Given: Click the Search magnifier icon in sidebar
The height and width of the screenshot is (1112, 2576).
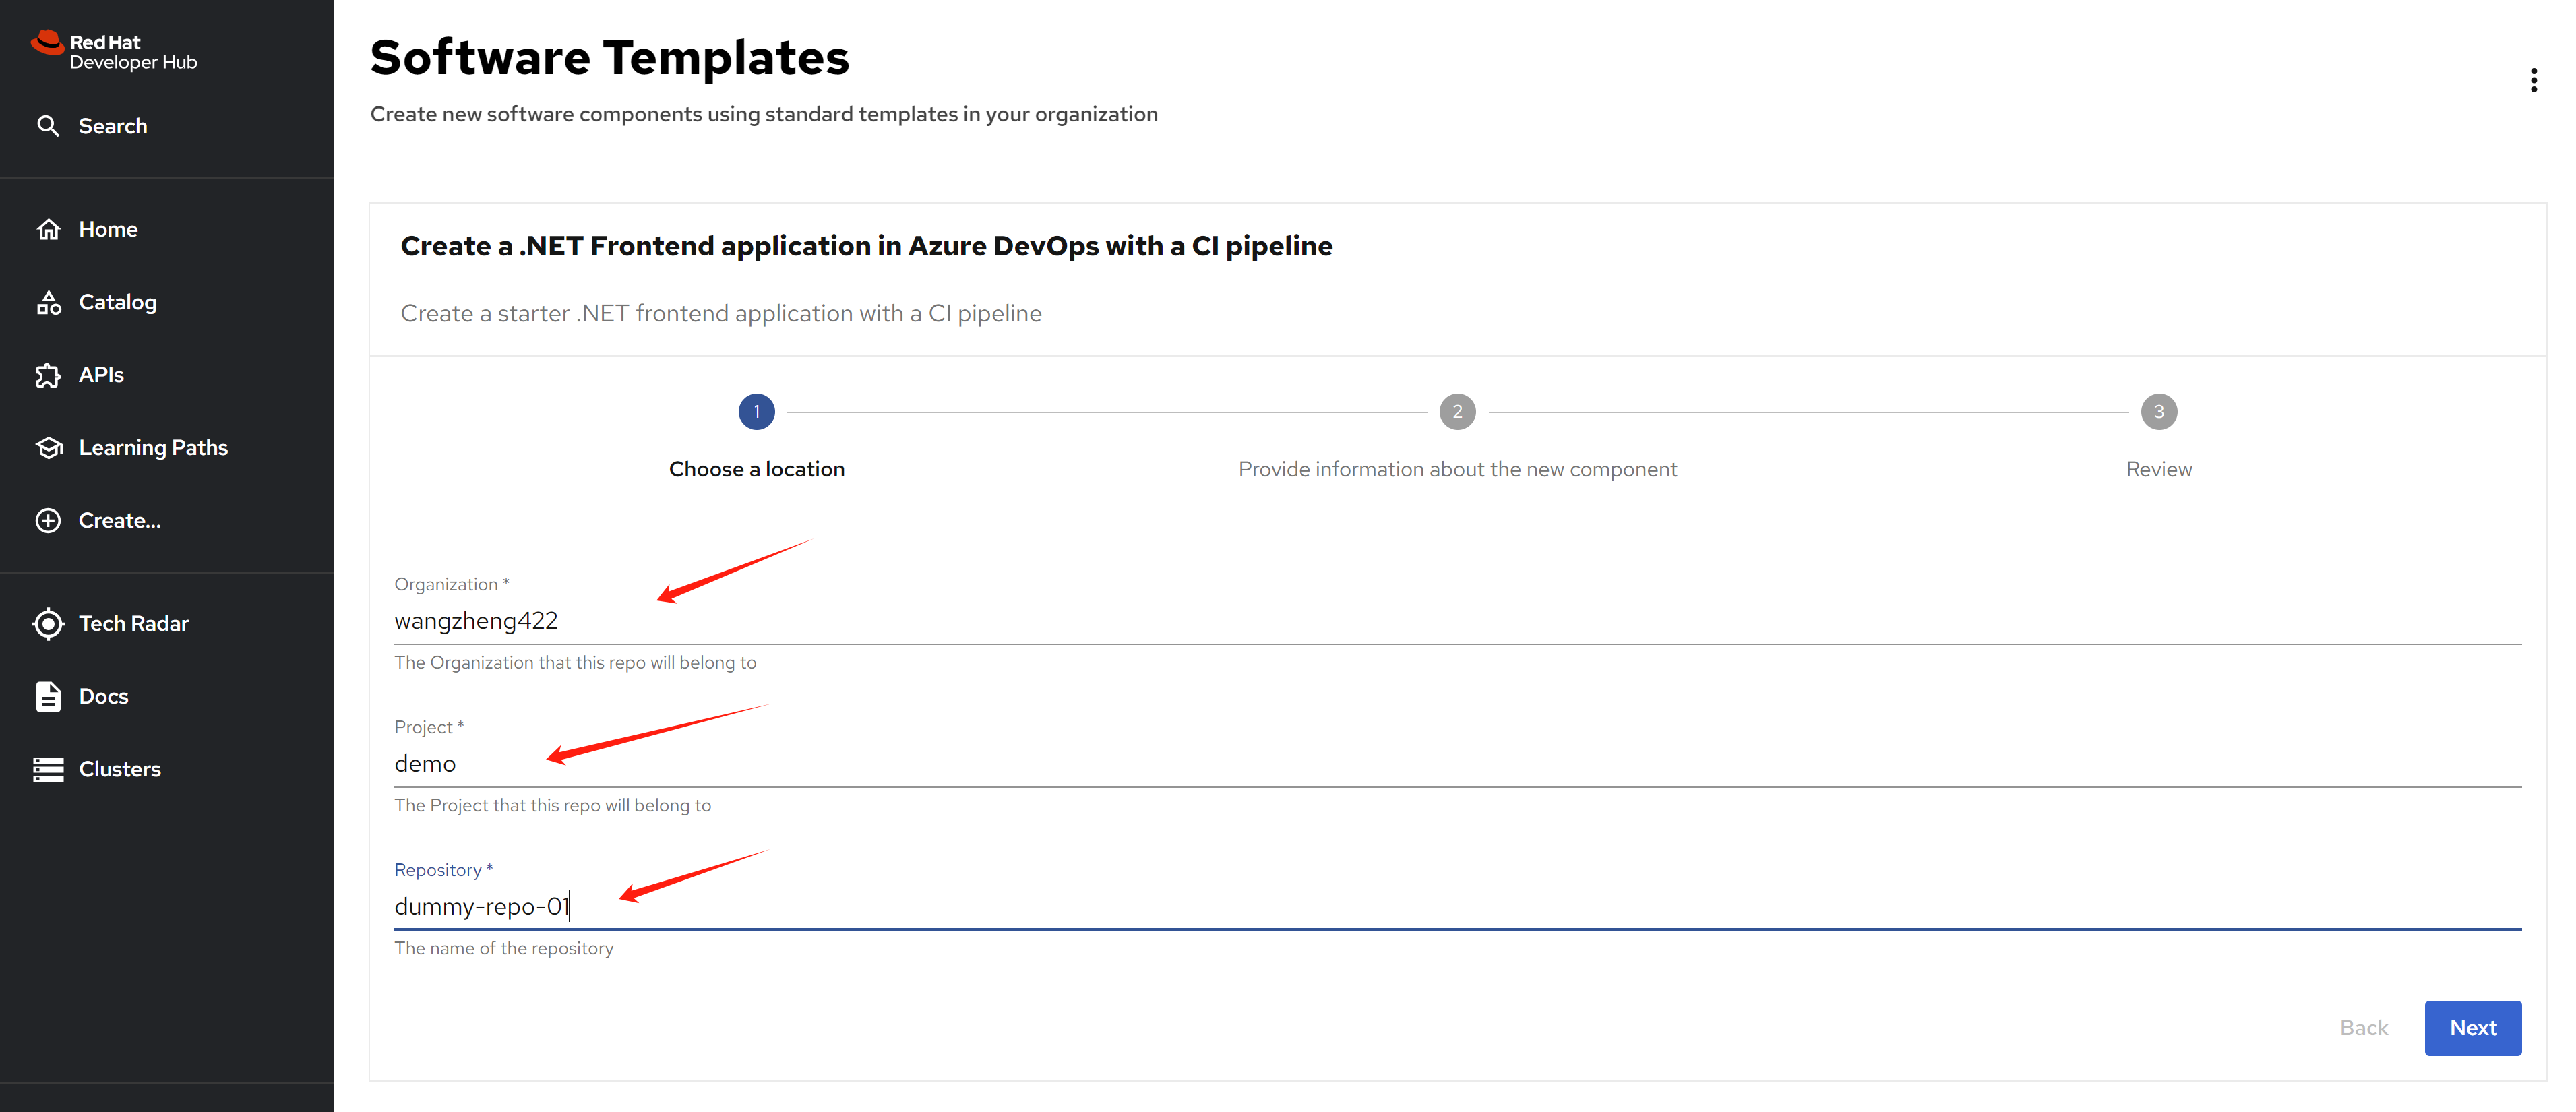Looking at the screenshot, I should point(48,126).
